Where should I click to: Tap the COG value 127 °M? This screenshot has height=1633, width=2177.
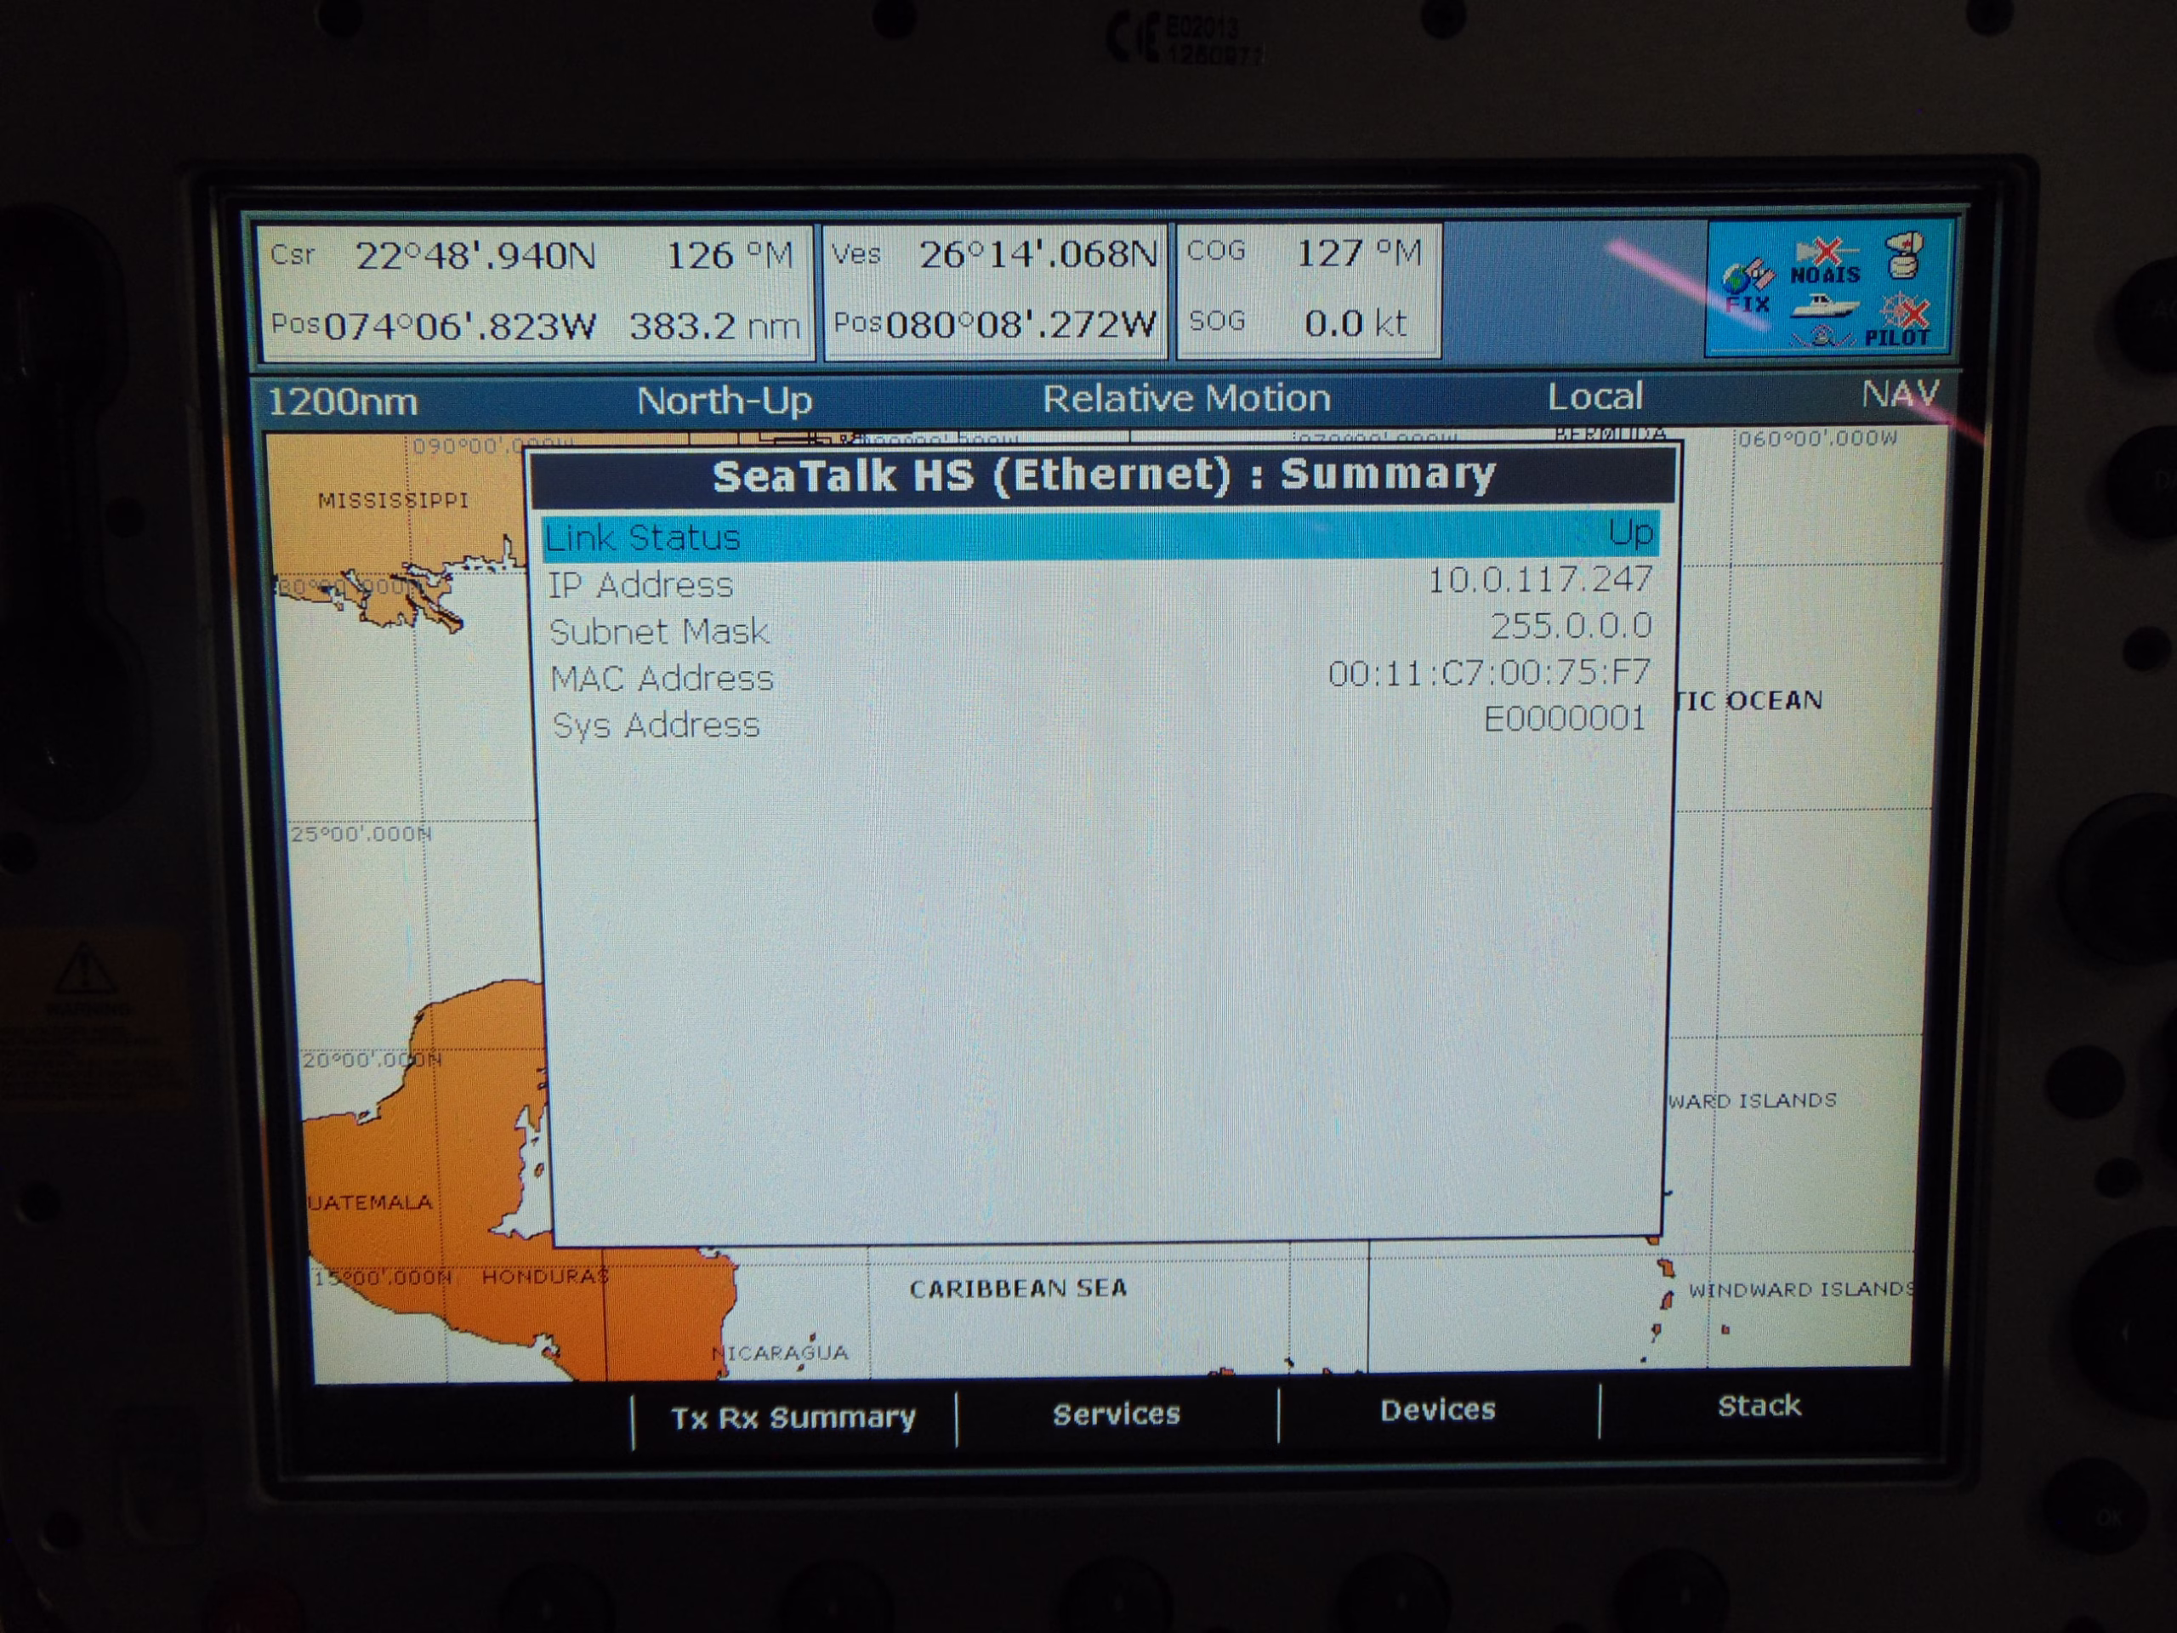(x=1359, y=254)
